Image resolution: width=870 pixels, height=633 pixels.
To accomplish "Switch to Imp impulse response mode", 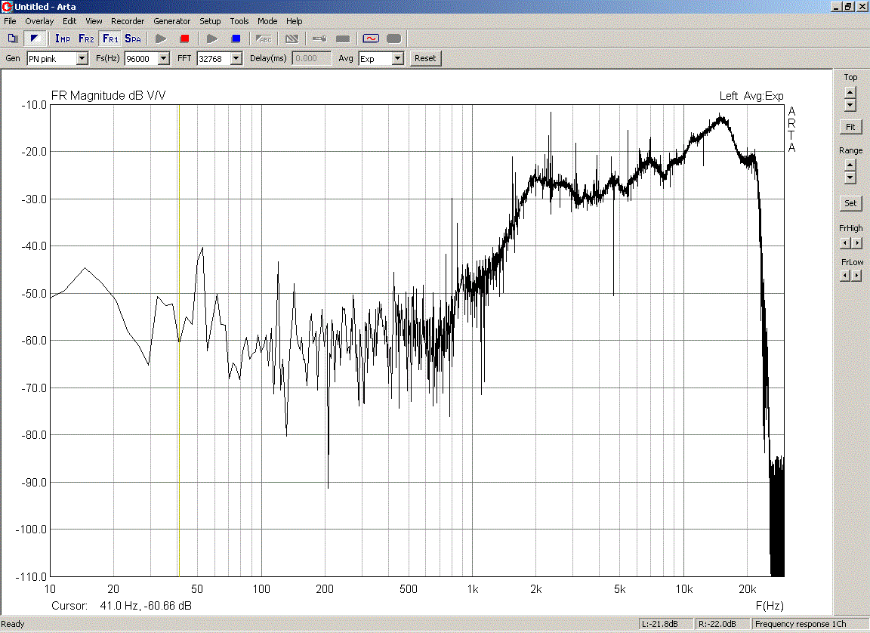I will tap(63, 39).
